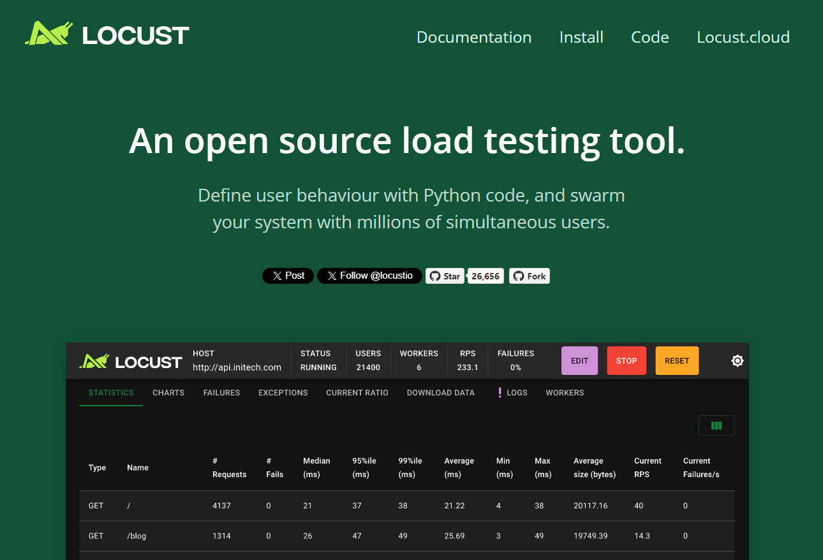Click the FAILURES 0% value

515,367
